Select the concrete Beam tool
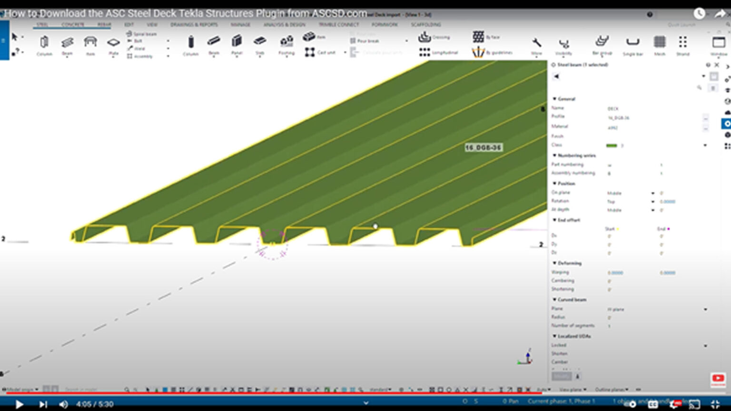 coord(214,46)
